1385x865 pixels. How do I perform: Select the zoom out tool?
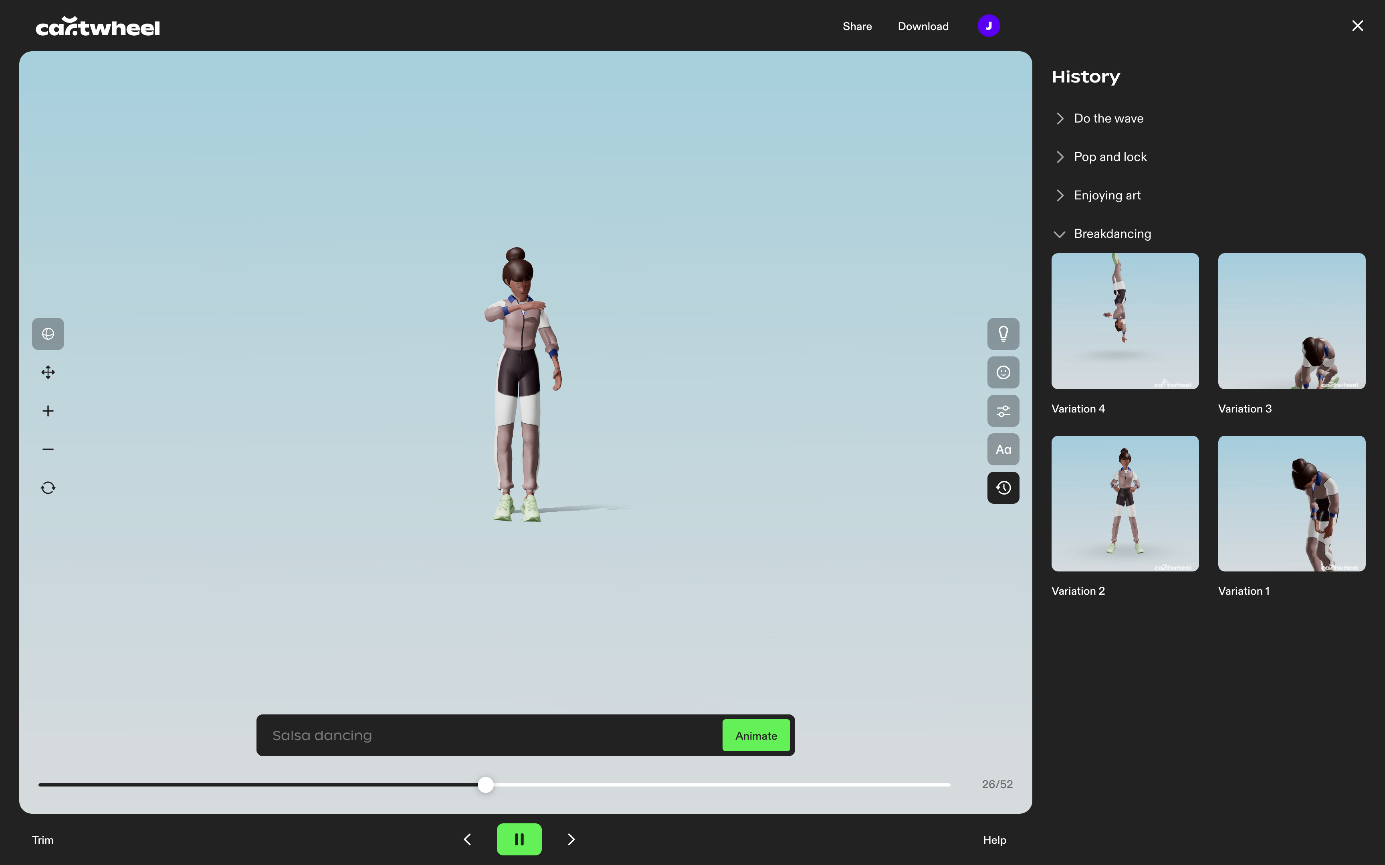(x=48, y=449)
